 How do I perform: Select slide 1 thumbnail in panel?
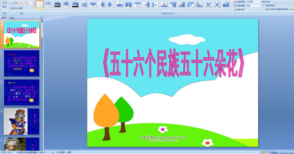pos(22,34)
